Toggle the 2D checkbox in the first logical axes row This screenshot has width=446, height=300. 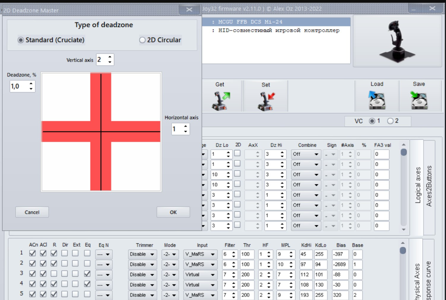pyautogui.click(x=237, y=153)
